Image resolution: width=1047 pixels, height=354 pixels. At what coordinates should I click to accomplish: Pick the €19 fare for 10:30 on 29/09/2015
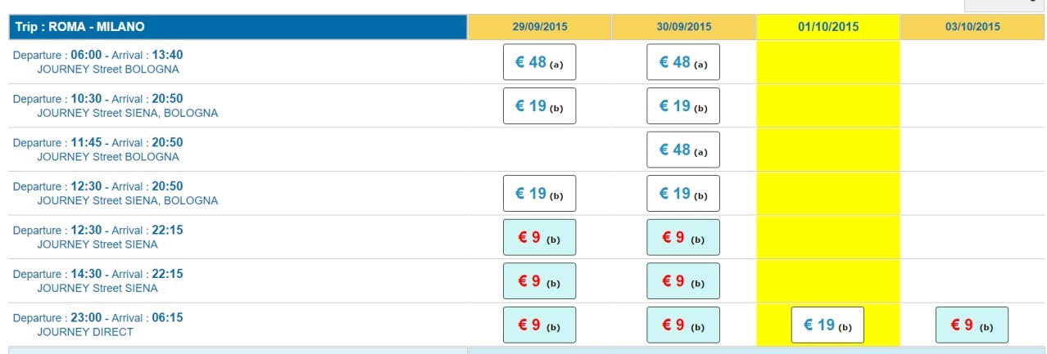[539, 106]
